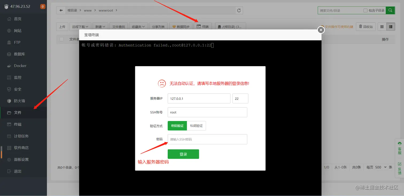
Task: Click the 上传 upload button
Action: [62, 27]
